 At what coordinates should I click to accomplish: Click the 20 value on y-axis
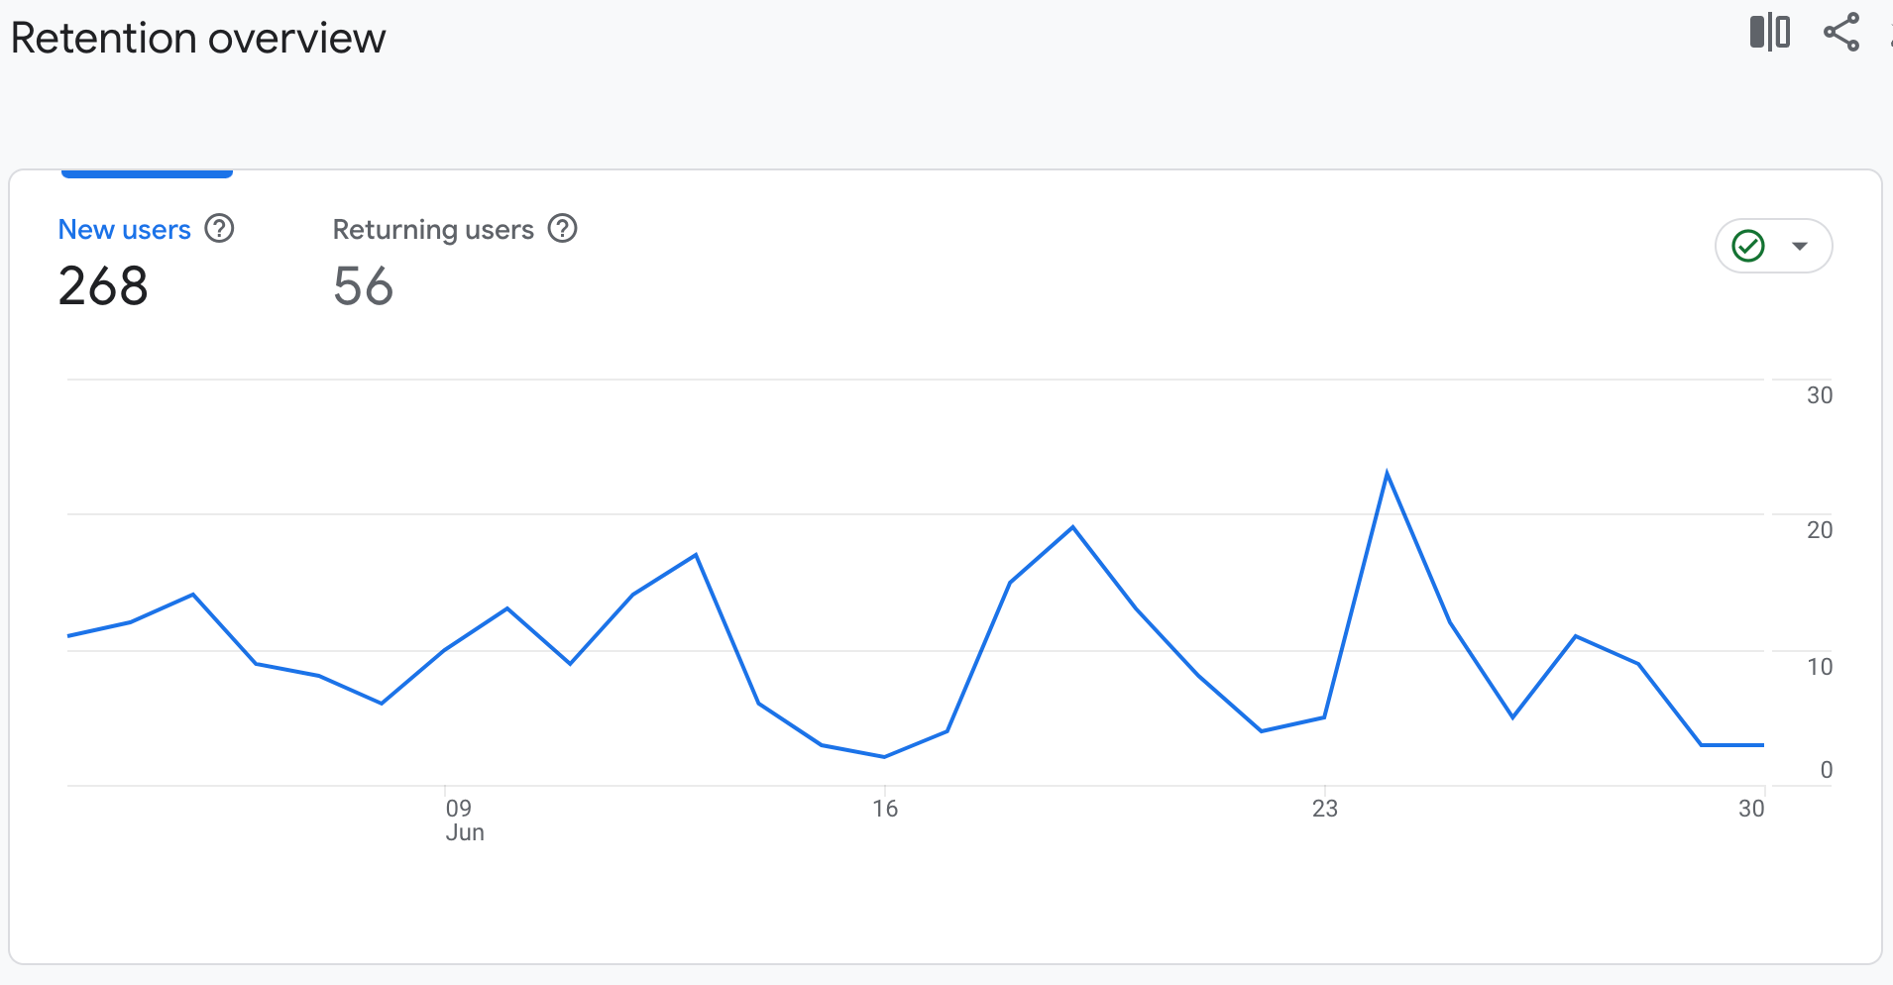[1820, 530]
